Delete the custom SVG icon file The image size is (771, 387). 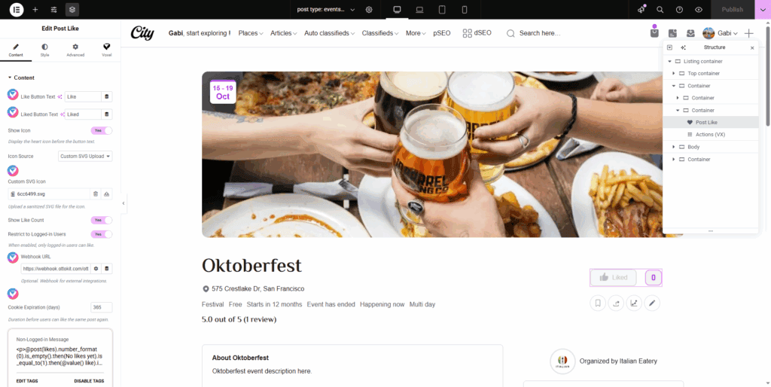tap(96, 194)
